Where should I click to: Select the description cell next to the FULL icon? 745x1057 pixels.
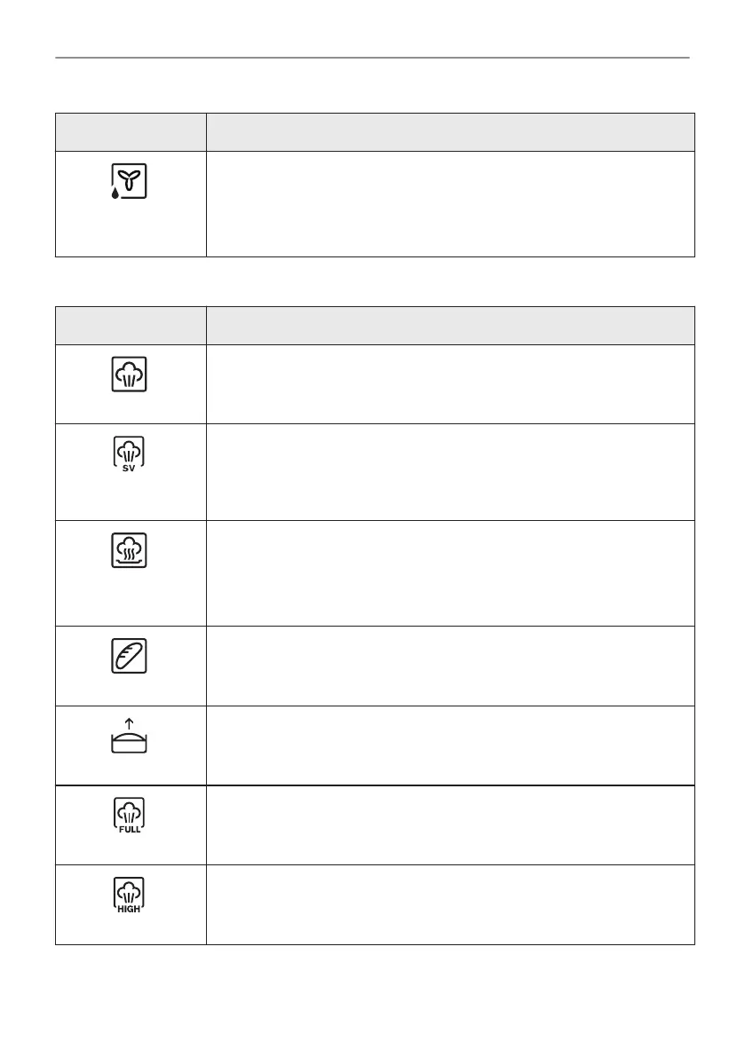click(450, 824)
